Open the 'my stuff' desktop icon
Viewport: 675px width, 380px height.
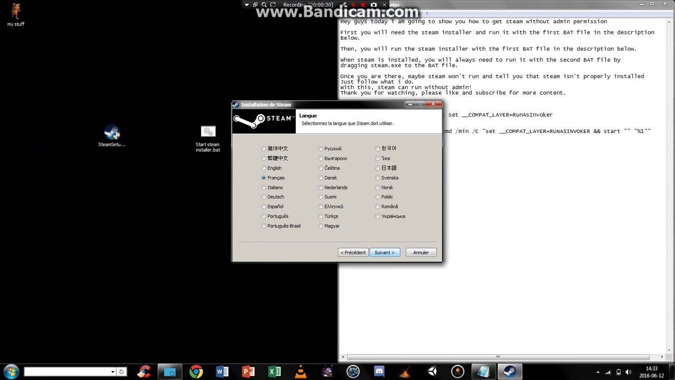point(16,15)
